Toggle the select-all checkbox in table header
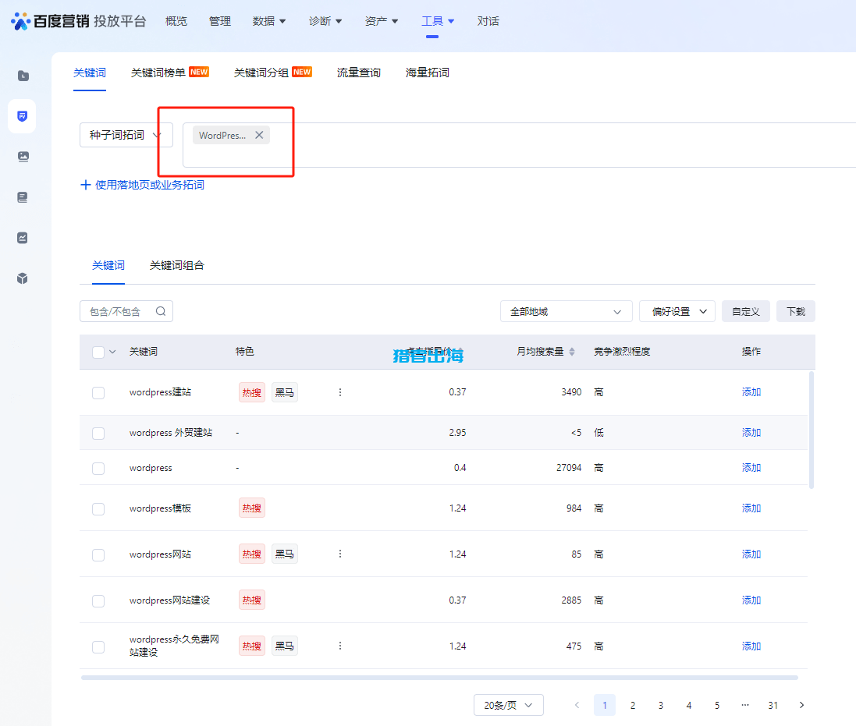This screenshot has height=726, width=856. point(98,352)
